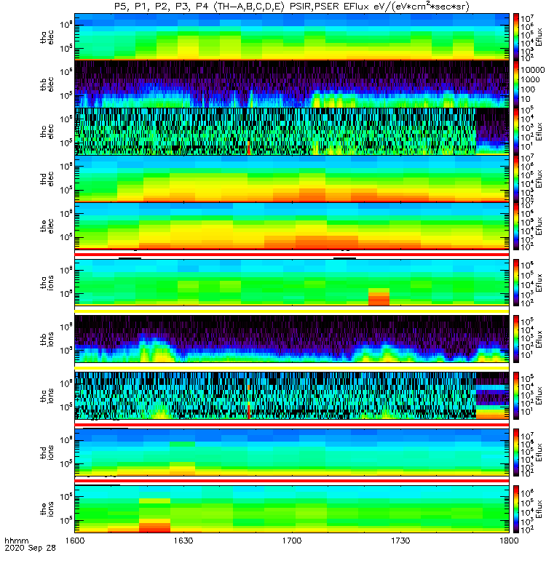Click the "10^5" y-axis tick of "the elec" panel
Viewport: 546px width, 582px height.
66,237
